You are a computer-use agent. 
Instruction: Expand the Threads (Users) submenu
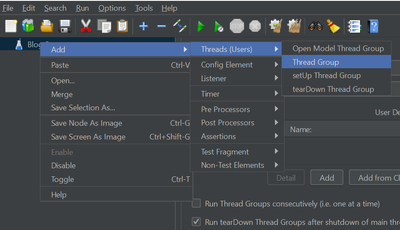(236, 49)
